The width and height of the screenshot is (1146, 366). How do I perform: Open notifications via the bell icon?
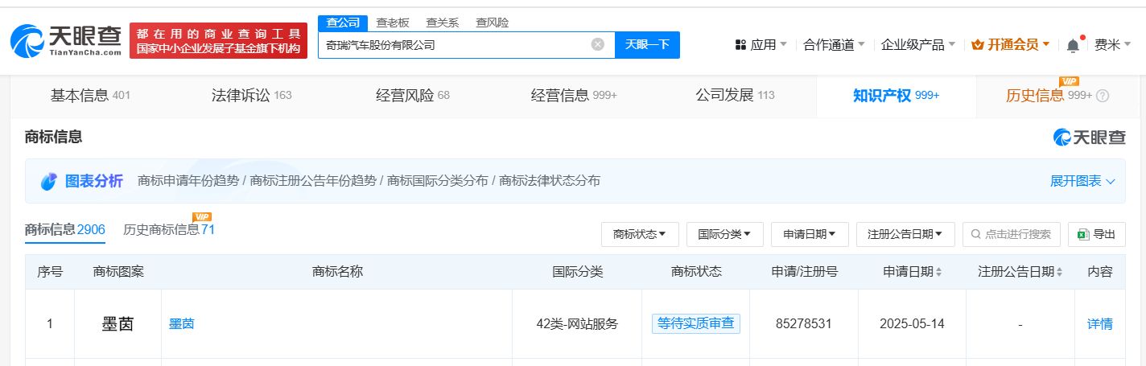1073,46
